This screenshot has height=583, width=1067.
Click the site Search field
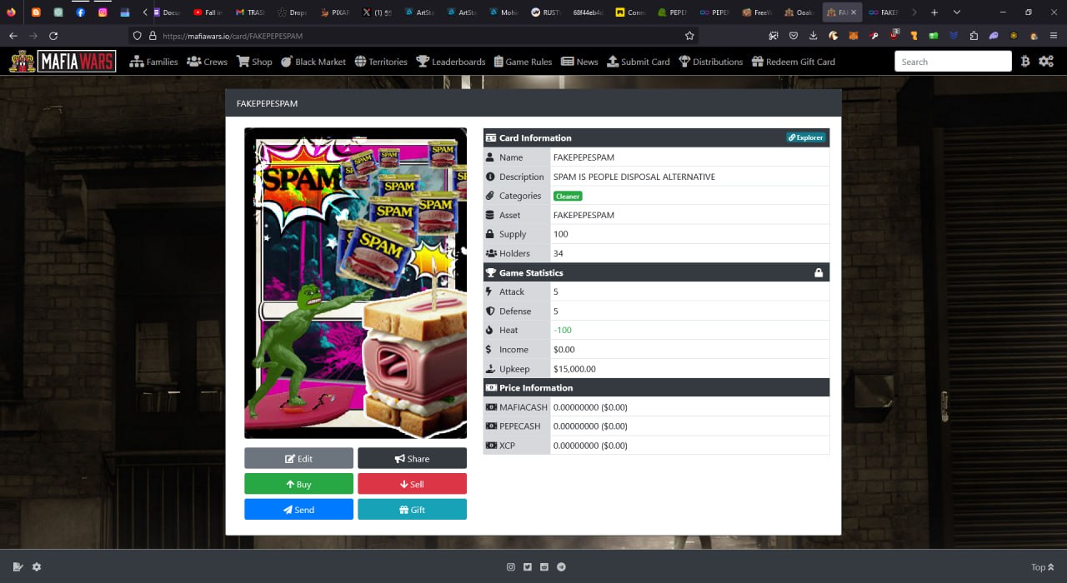coord(953,62)
